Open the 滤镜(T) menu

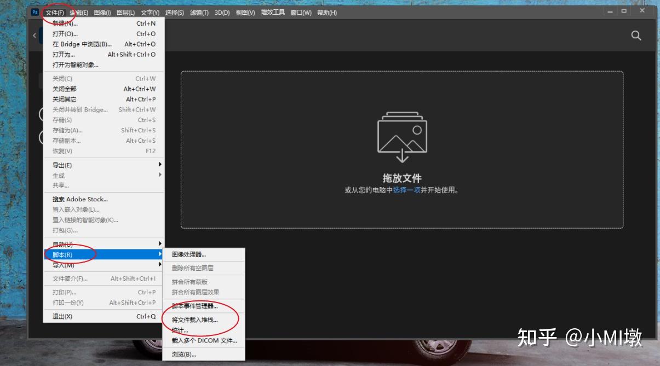click(x=200, y=11)
